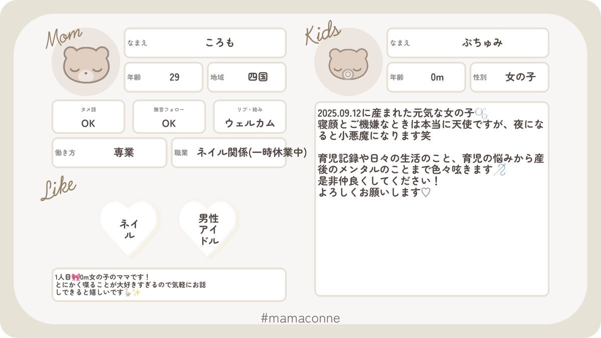
Task: Toggle the 無言フォロー OK box
Action: click(x=169, y=117)
